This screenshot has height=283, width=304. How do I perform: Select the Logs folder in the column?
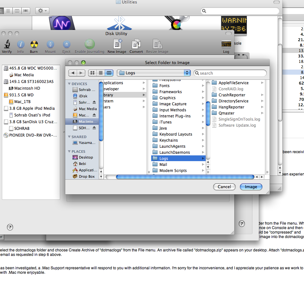178,159
